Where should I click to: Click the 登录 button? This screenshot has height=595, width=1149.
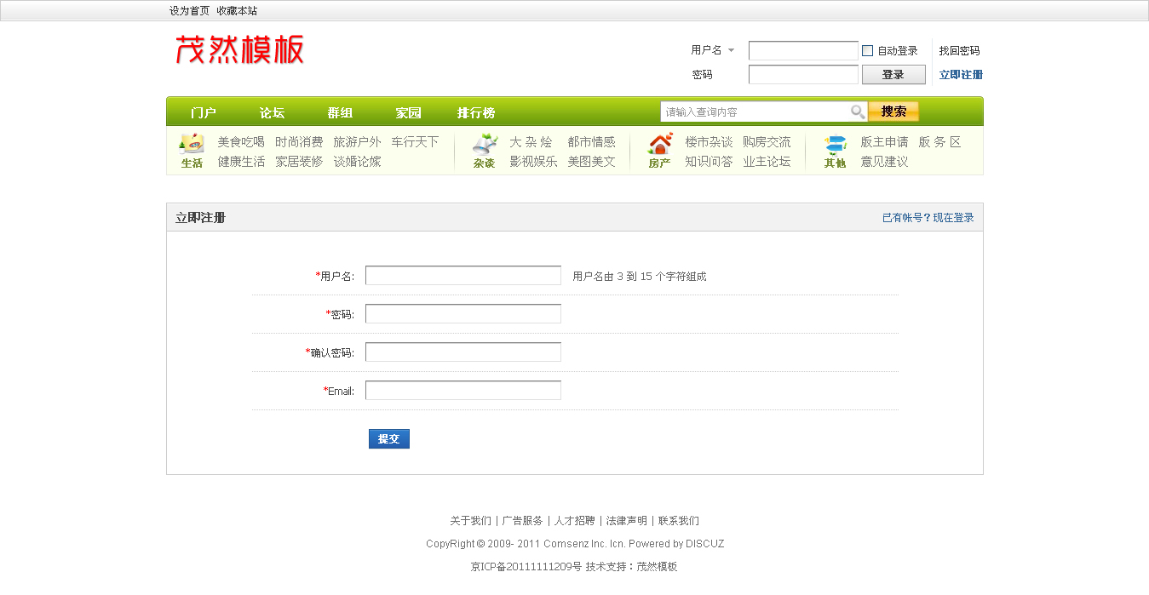tap(893, 75)
